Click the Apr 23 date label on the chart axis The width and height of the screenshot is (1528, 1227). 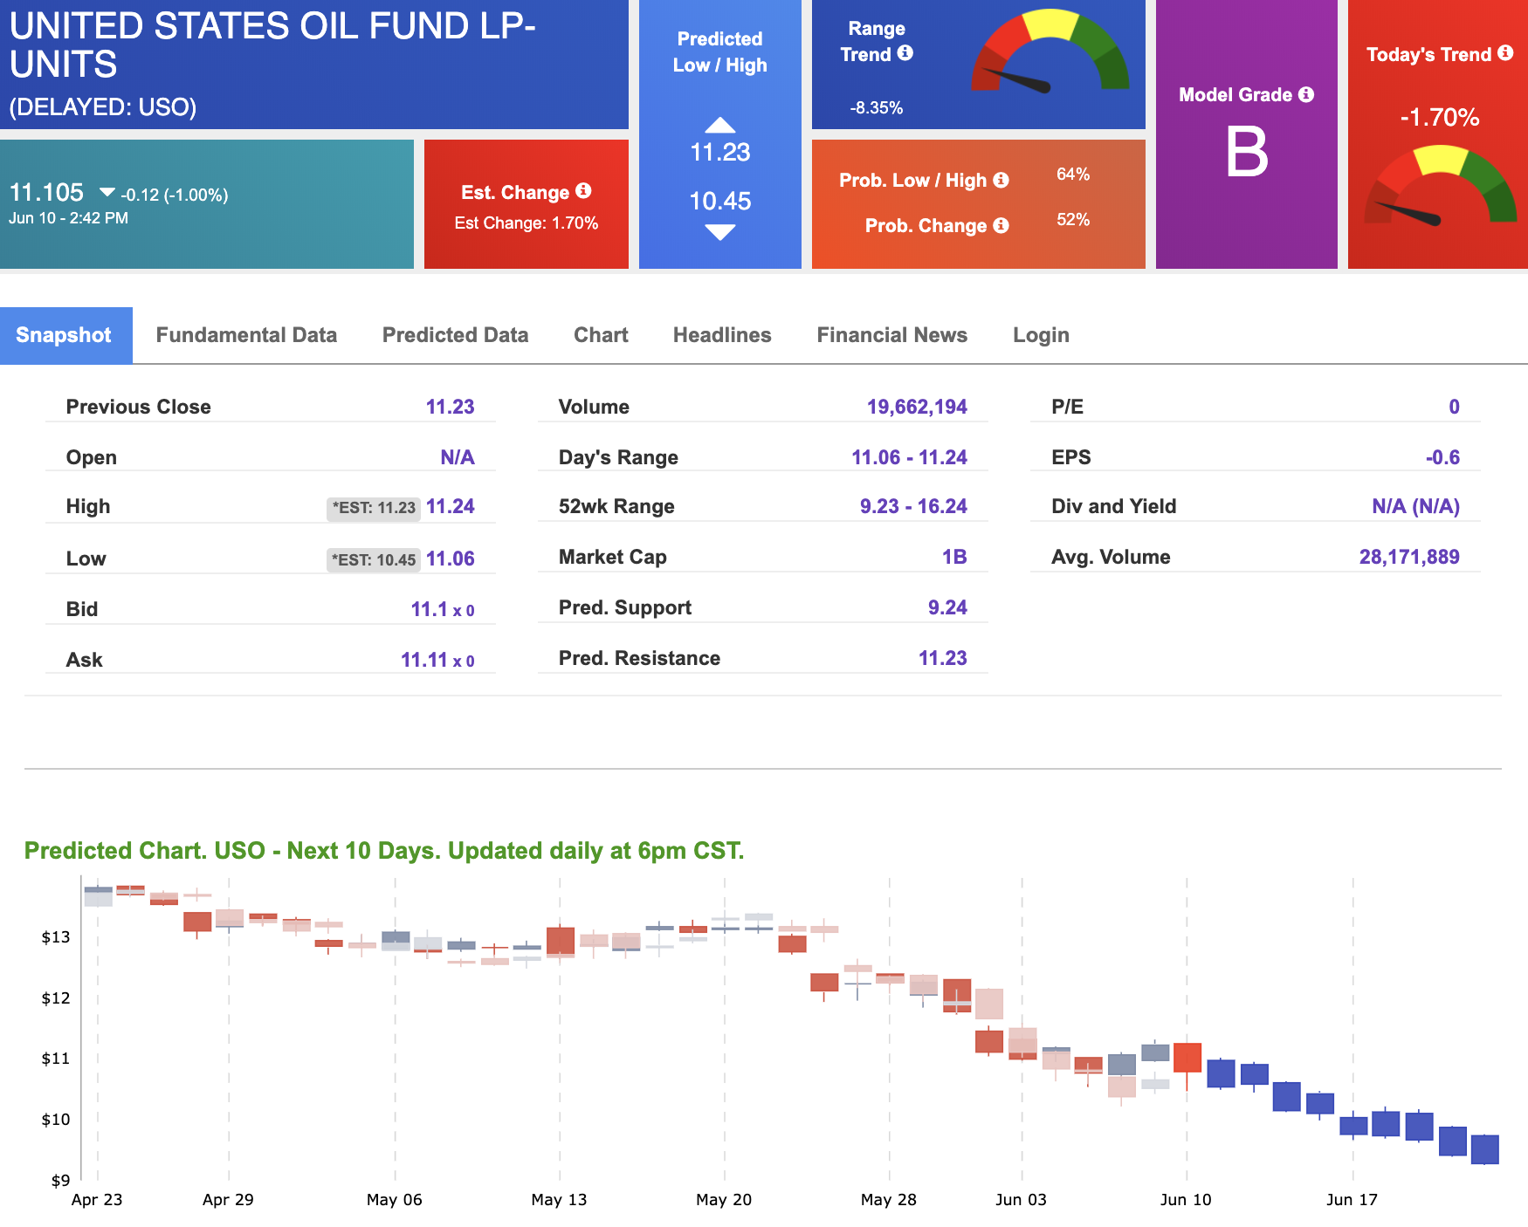(x=97, y=1199)
